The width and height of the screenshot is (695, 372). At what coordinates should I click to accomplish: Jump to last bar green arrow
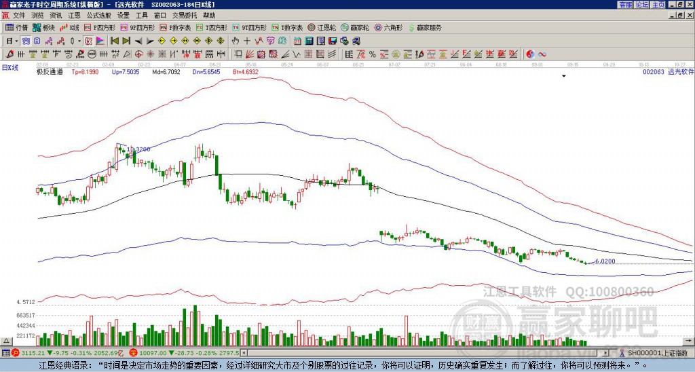pyautogui.click(x=126, y=41)
